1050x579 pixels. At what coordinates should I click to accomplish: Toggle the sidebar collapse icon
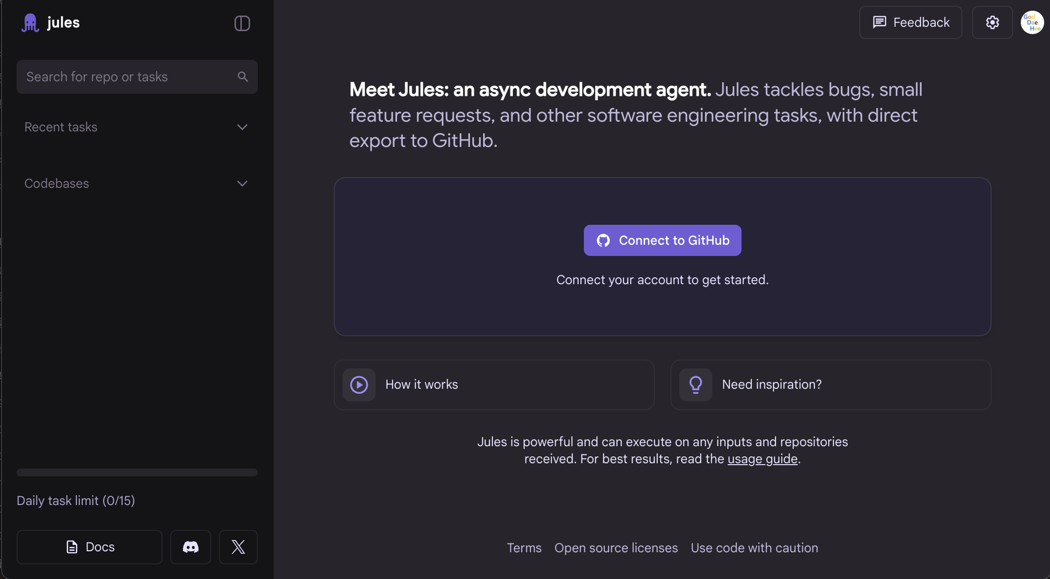pyautogui.click(x=242, y=23)
